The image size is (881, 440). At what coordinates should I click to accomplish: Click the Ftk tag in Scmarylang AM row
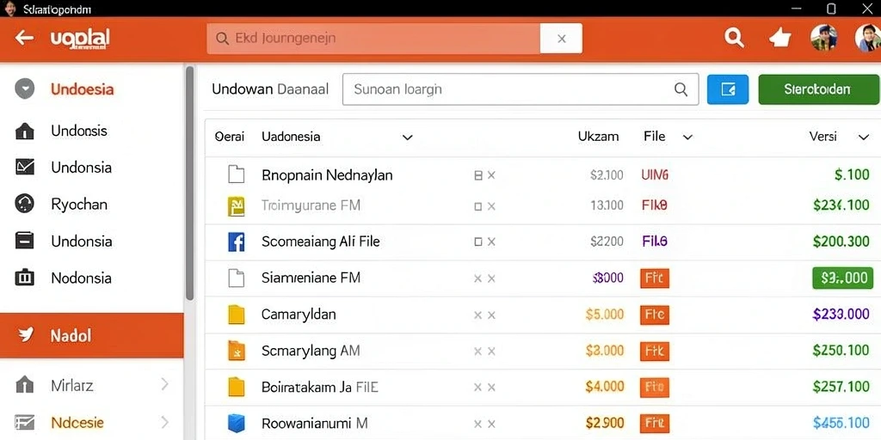tap(655, 351)
